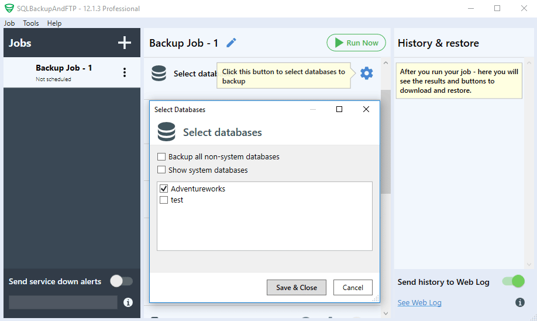Maximize the main SQLBackupAndFTP window
This screenshot has height=321, width=537.
click(x=497, y=8)
